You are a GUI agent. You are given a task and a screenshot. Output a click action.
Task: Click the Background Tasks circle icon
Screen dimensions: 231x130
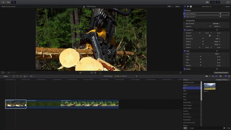pyautogui.click(x=14, y=2)
